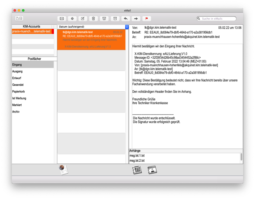Open settings via the gear icon
The image size is (255, 199).
[72, 19]
